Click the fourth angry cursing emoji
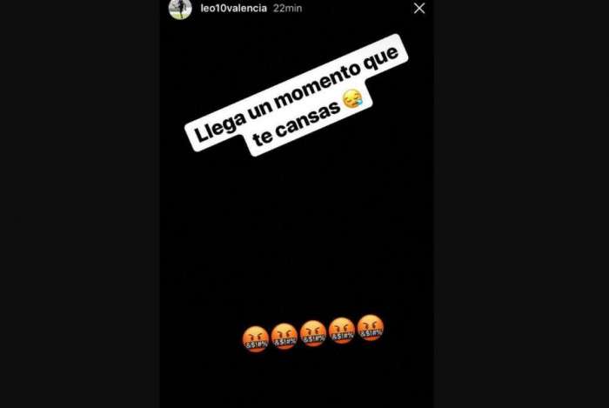This screenshot has height=408, width=609. [x=342, y=331]
